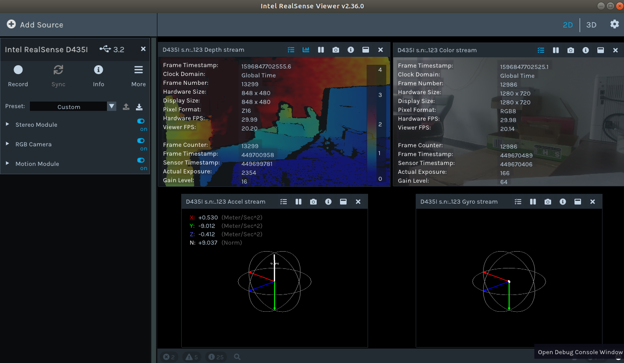Take a snapshot of the Color stream
Viewport: 624px width, 363px height.
pyautogui.click(x=570, y=50)
